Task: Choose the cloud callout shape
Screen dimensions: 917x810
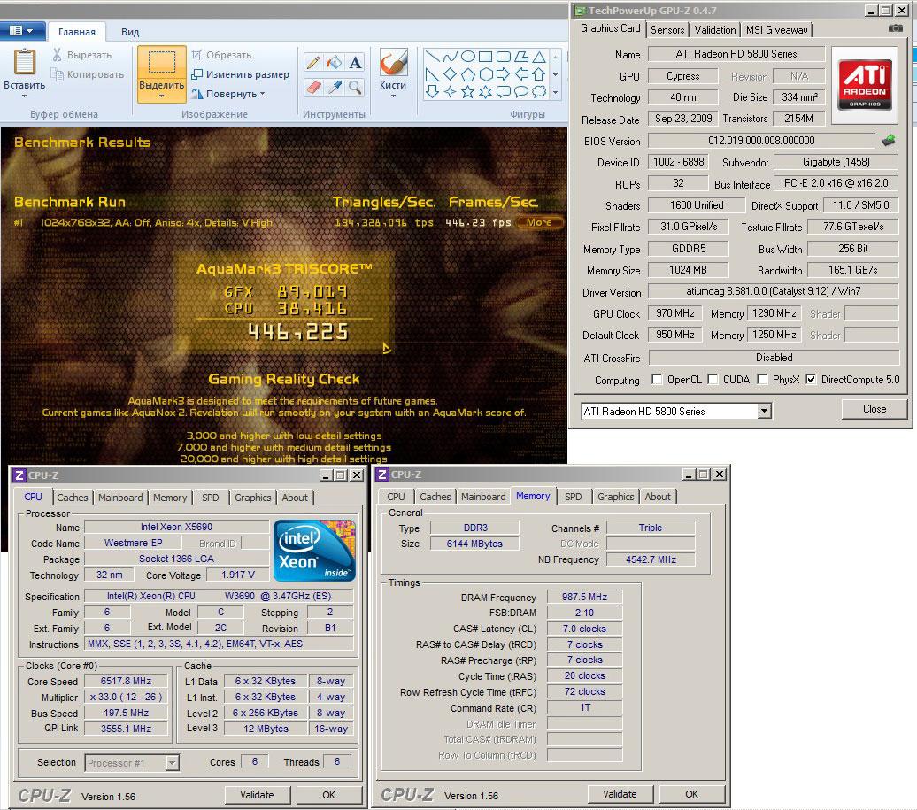Action: (x=539, y=92)
